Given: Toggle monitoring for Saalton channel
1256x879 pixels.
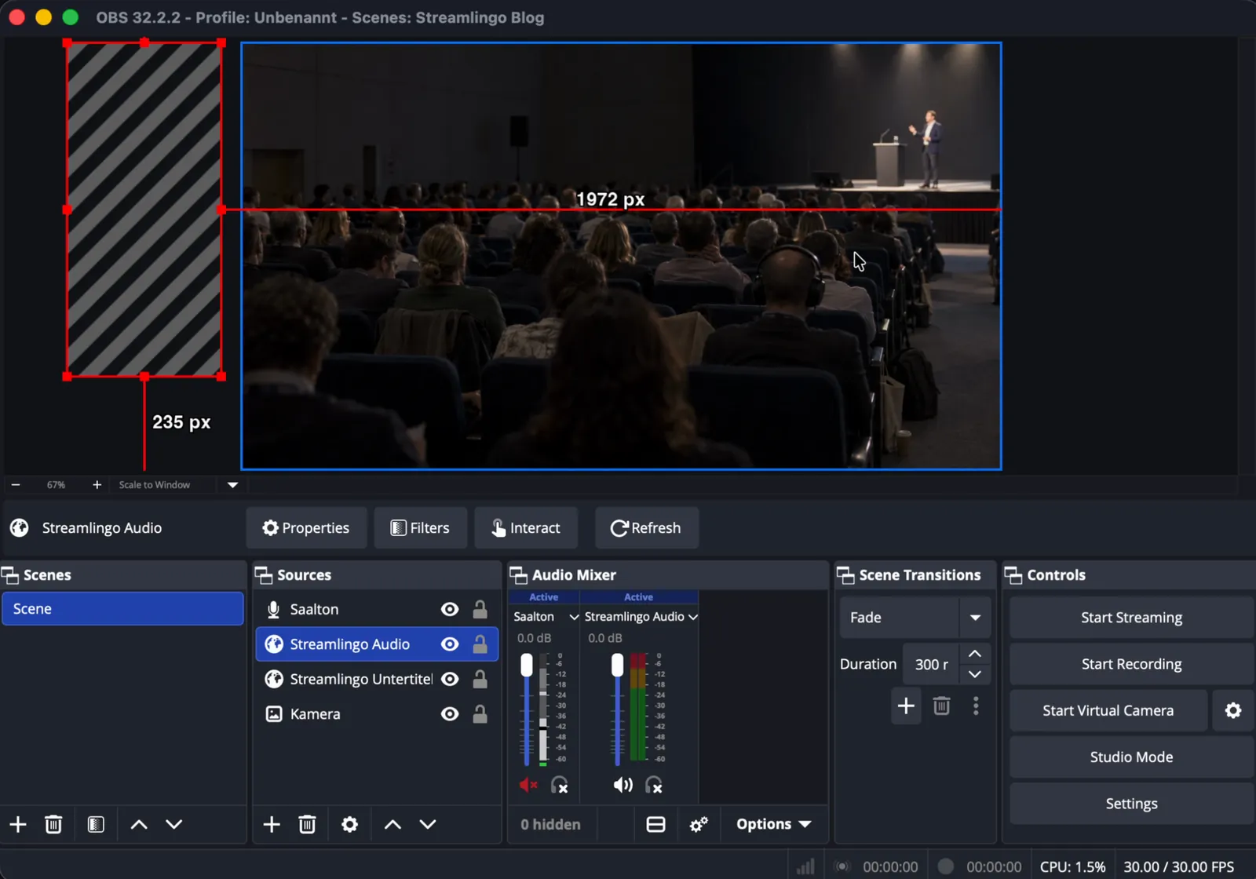Looking at the screenshot, I should click(x=560, y=785).
